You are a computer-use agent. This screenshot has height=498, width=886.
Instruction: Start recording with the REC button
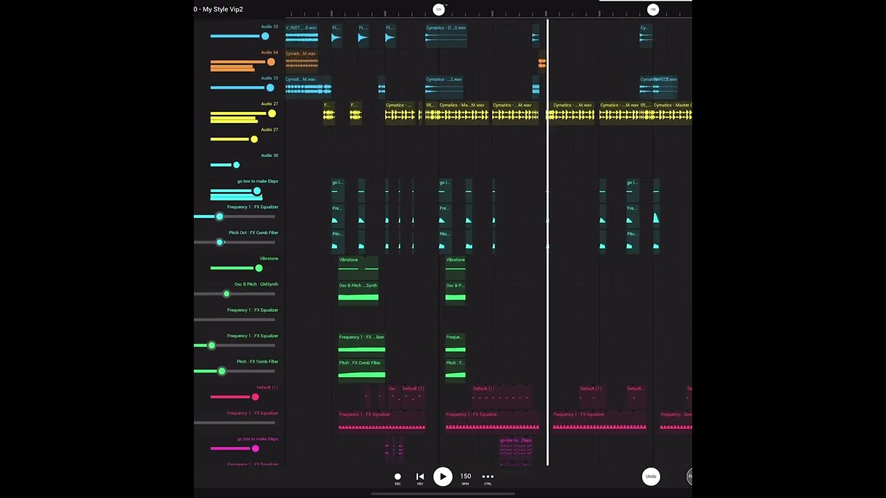(x=397, y=477)
